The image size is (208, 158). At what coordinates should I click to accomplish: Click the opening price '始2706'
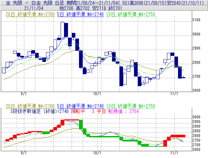(x=66, y=8)
